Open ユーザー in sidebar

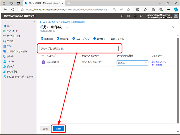tap(9, 62)
